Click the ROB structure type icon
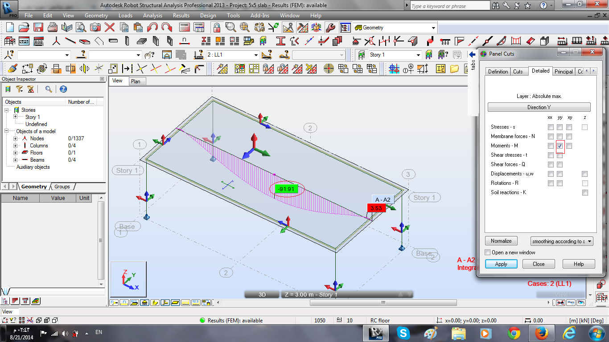This screenshot has height=342, width=609. point(38,41)
